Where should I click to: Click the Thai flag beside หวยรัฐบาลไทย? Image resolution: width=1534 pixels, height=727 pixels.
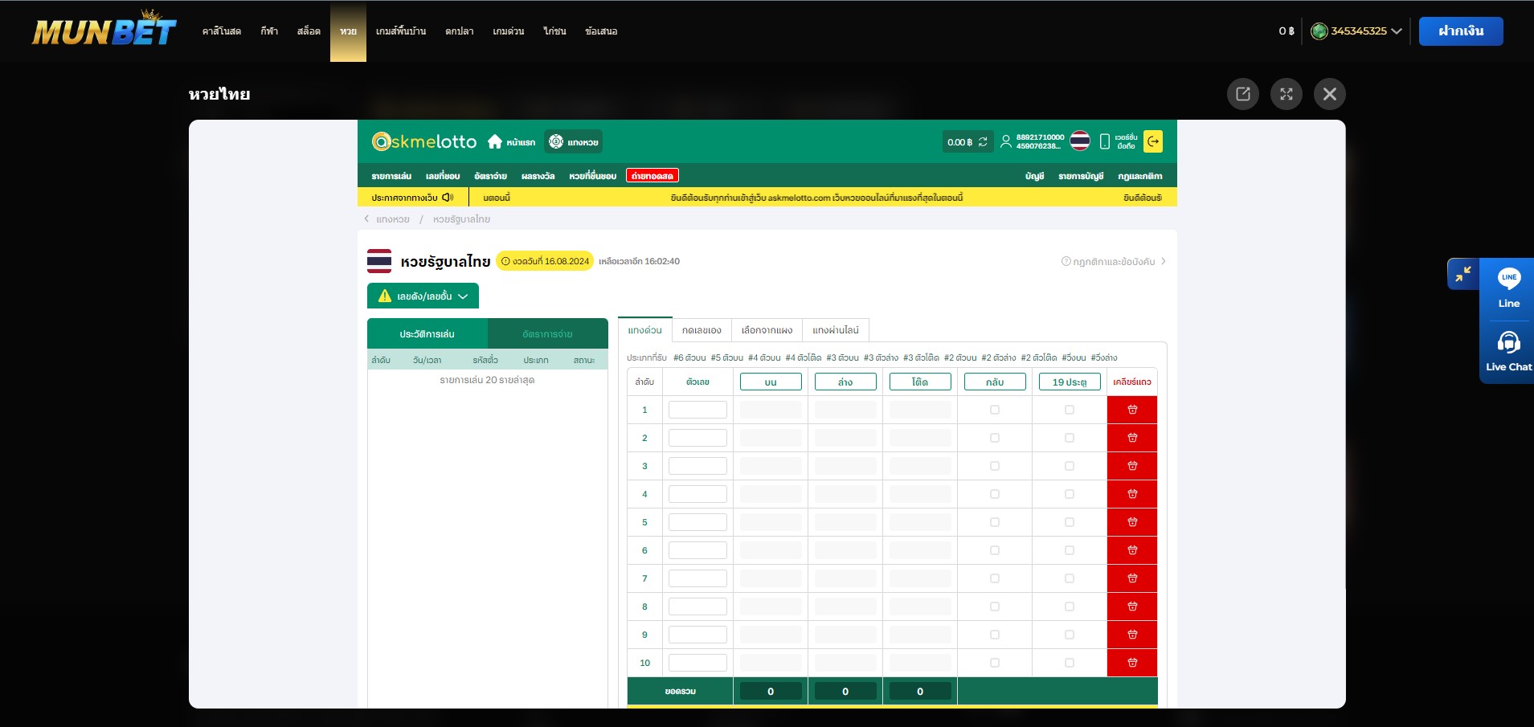point(379,261)
